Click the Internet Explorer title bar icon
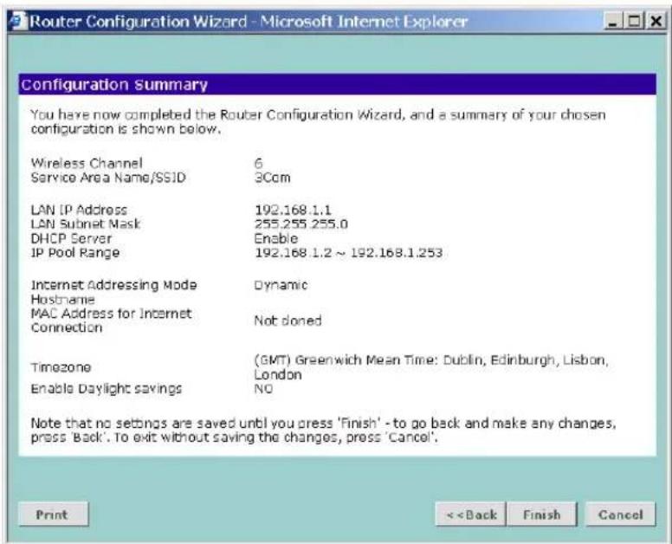This screenshot has height=544, width=672. pos(17,21)
